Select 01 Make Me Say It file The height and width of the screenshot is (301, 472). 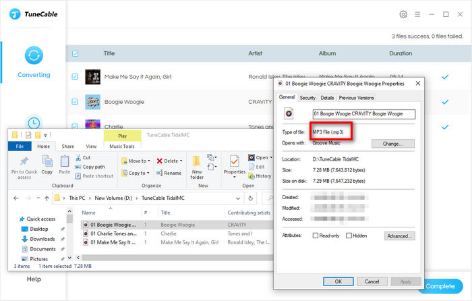(x=177, y=242)
